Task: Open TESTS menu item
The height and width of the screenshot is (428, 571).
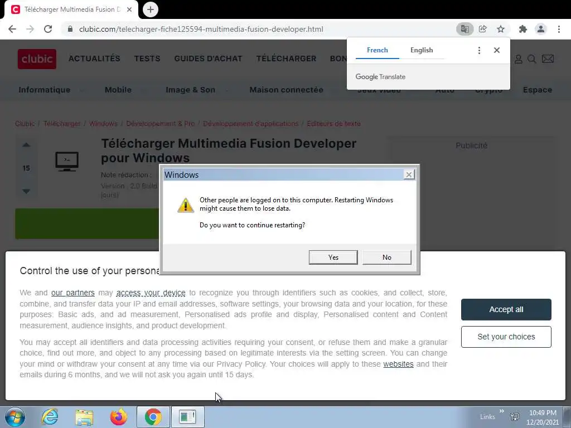Action: pyautogui.click(x=147, y=59)
